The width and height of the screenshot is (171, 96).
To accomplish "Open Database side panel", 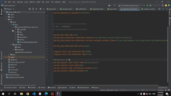I will click(x=170, y=21).
